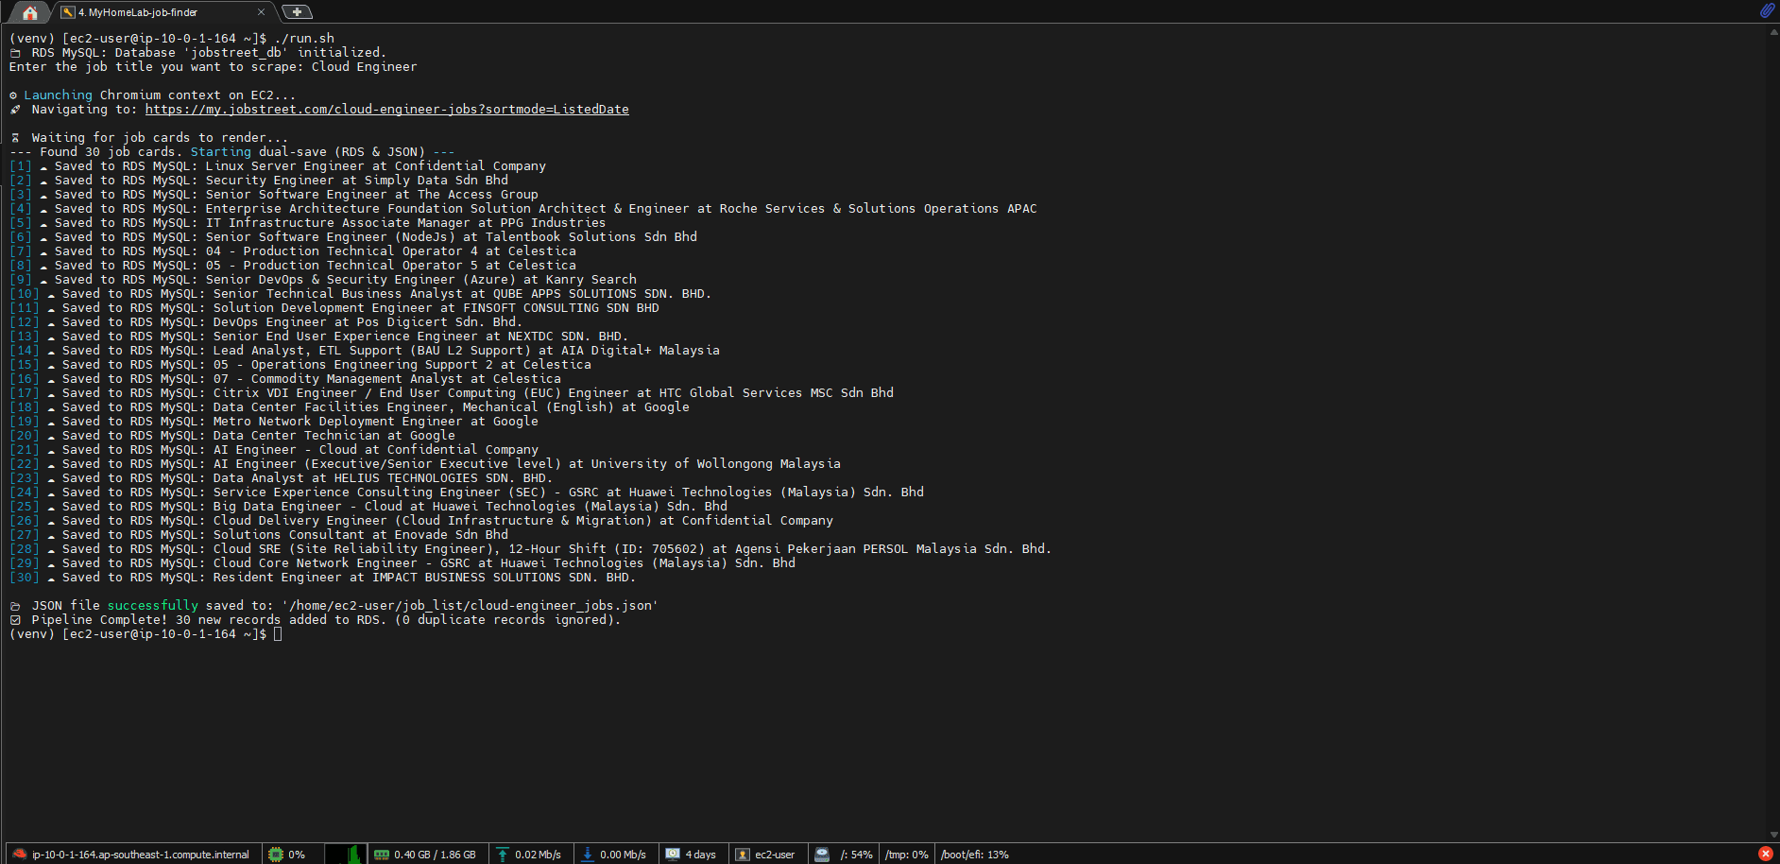This screenshot has height=864, width=1780.
Task: Click line [4] Enterprise Architecture Foundation Solution Architect
Action: coord(523,209)
